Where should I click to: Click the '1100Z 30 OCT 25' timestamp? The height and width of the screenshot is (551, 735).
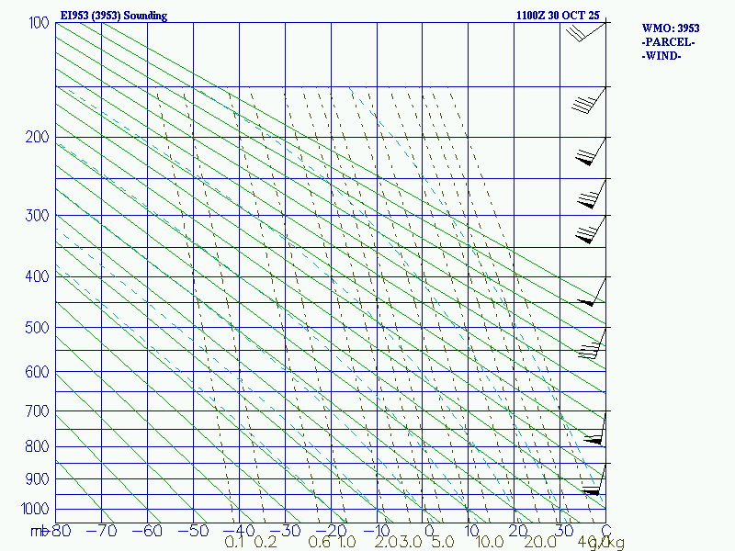pos(558,16)
